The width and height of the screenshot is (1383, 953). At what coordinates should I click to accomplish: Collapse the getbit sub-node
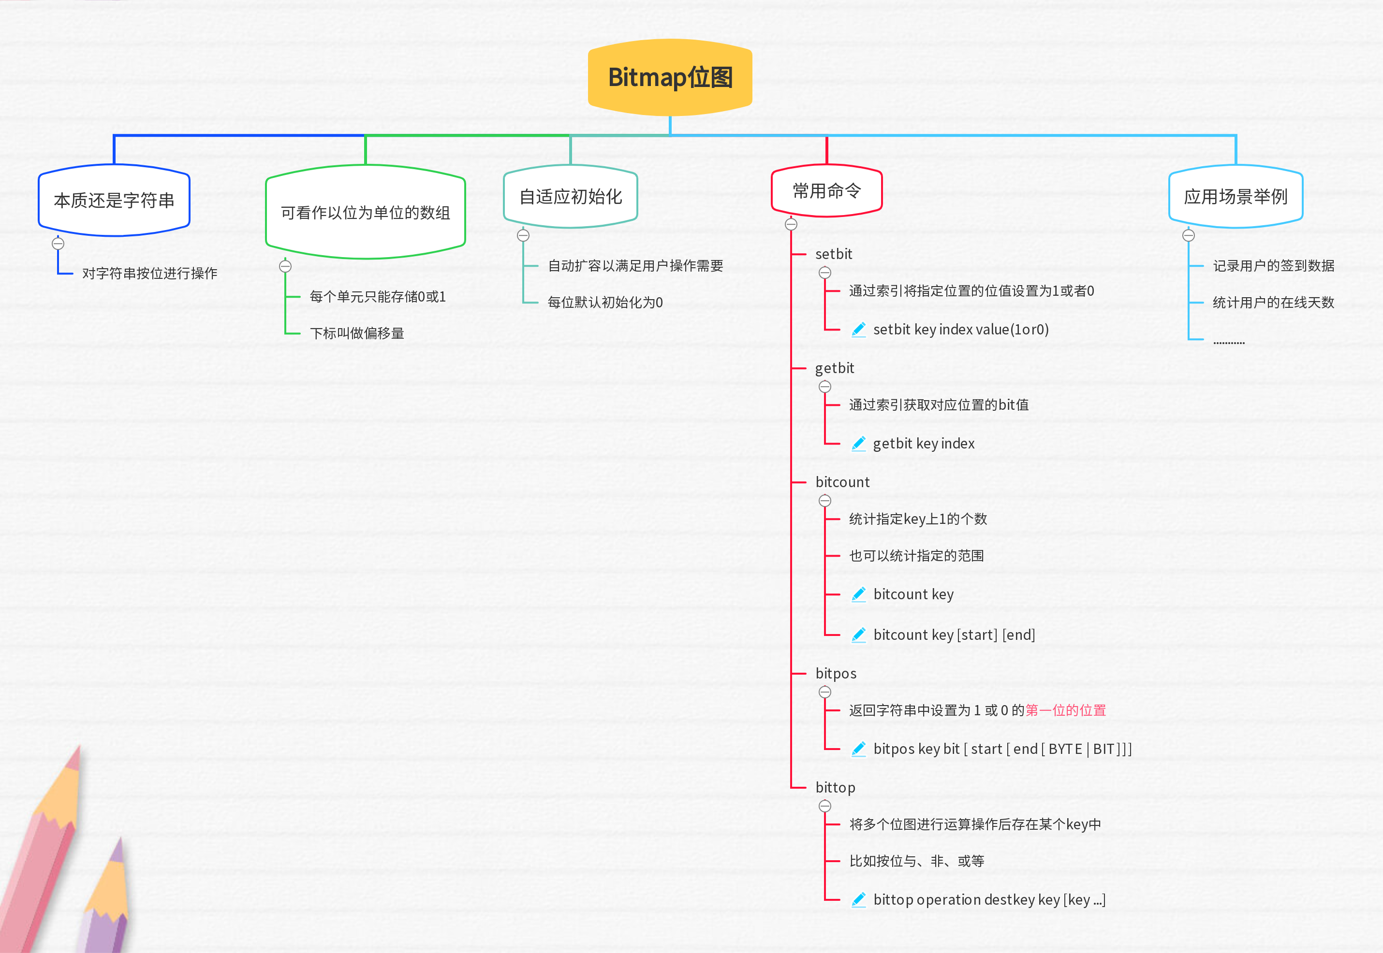[x=825, y=387]
